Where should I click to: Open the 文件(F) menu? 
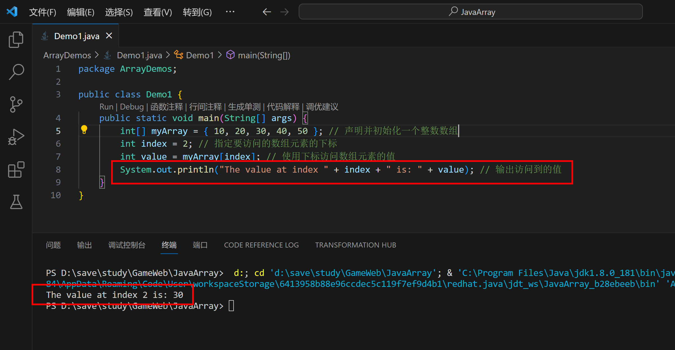(x=43, y=12)
